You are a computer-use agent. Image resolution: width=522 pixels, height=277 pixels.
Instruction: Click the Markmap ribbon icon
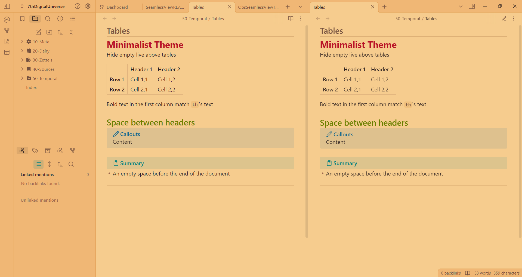(x=7, y=20)
